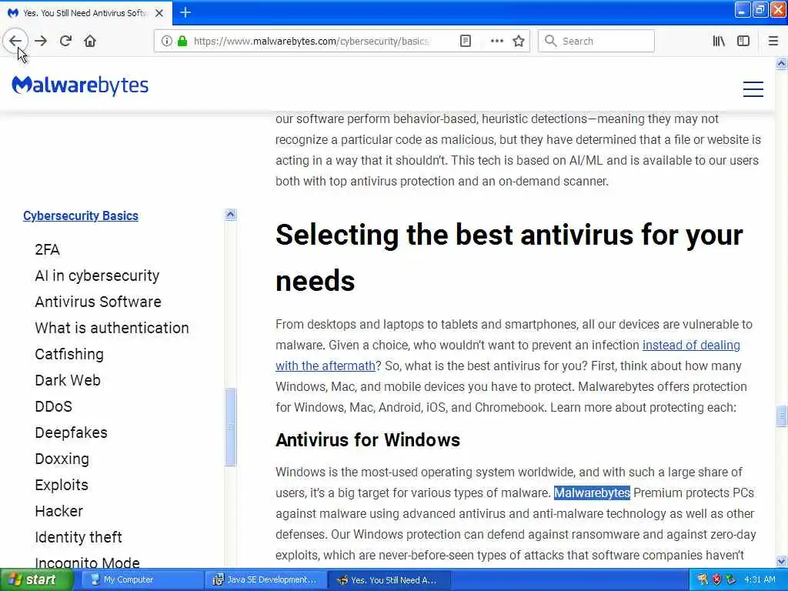The width and height of the screenshot is (788, 591).
Task: Click the tray icon next to clock
Action: 731,579
